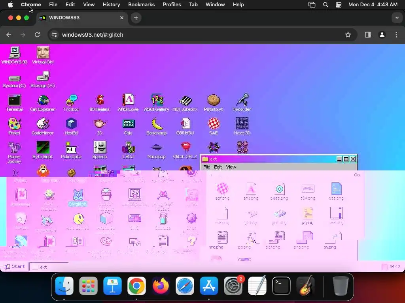
Task: Reload the windows93.net page
Action: coord(37,35)
